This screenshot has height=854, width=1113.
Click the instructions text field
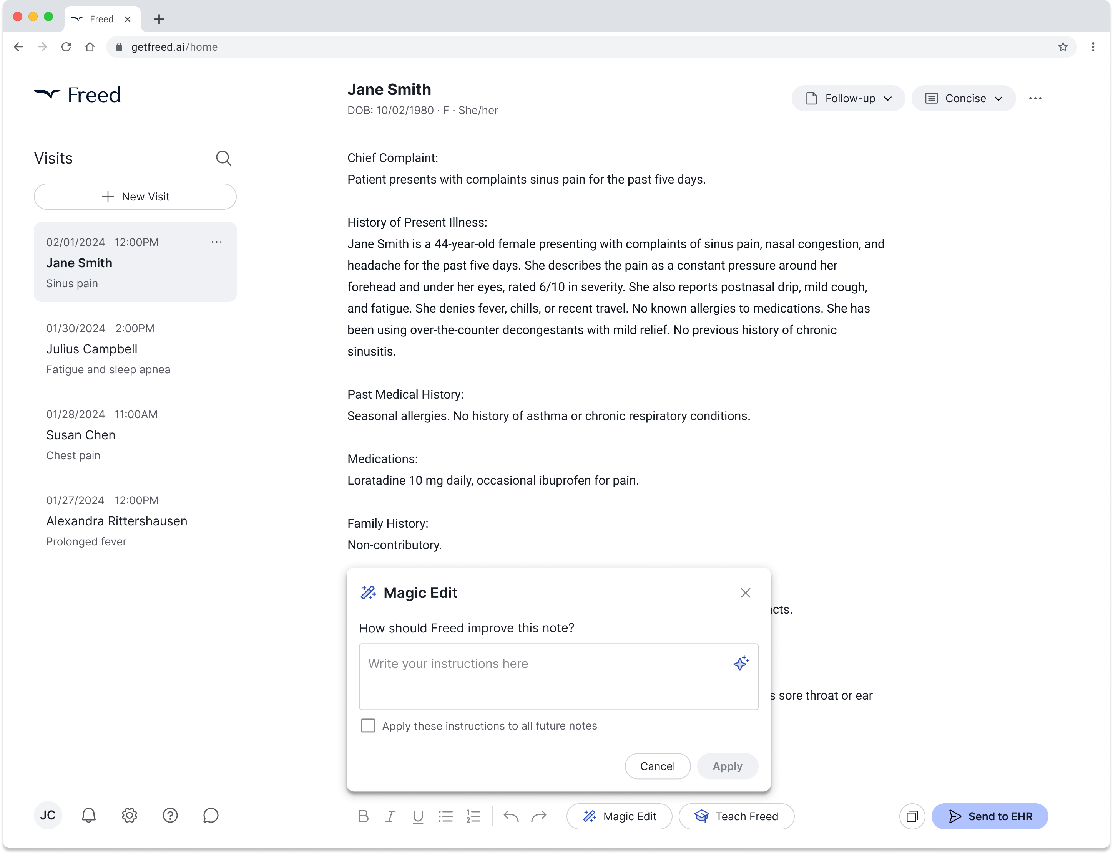(x=558, y=677)
